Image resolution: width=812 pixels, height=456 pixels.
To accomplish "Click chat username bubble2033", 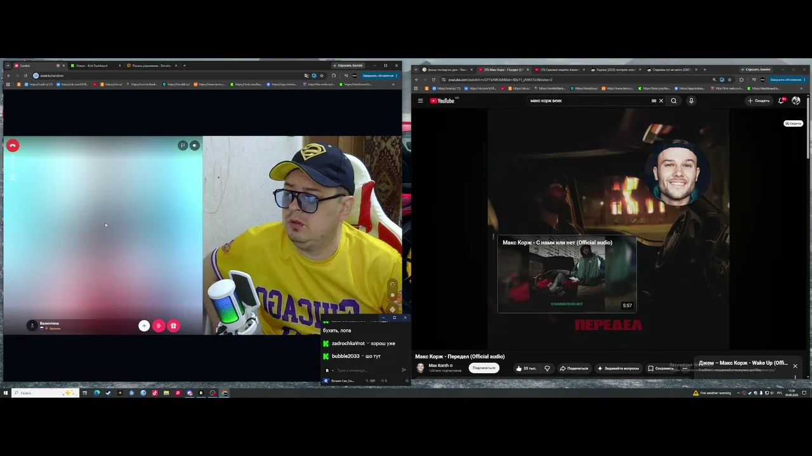I will 346,356.
